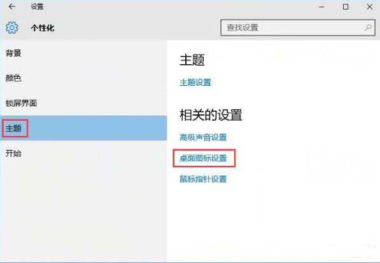Close the 设置 window
Image resolution: width=380 pixels, height=263 pixels.
[x=370, y=7]
